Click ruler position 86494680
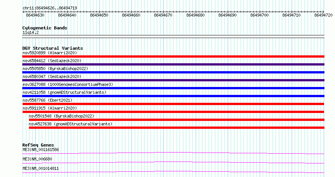Image resolution: width=335 pixels, height=177 pixels. pos(195,15)
